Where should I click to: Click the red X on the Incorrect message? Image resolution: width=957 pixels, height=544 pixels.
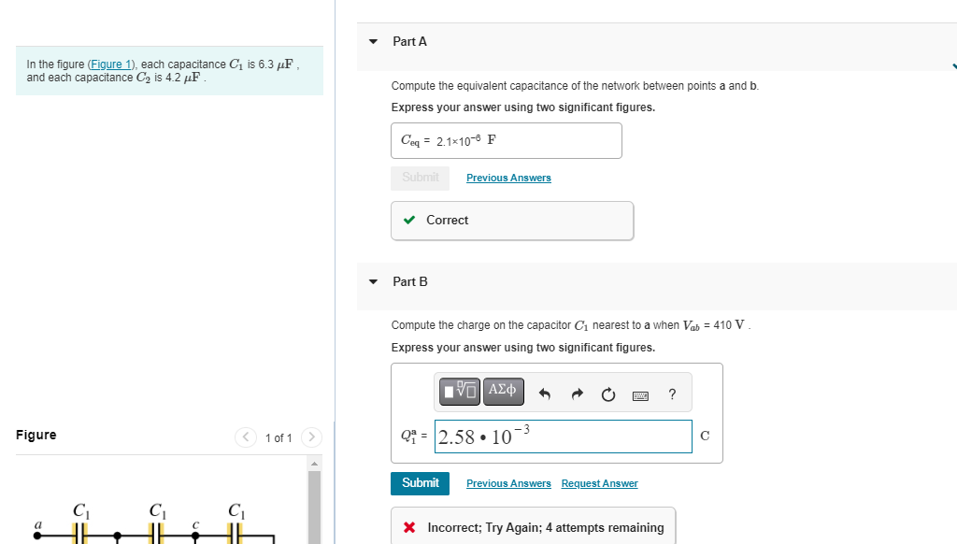409,528
